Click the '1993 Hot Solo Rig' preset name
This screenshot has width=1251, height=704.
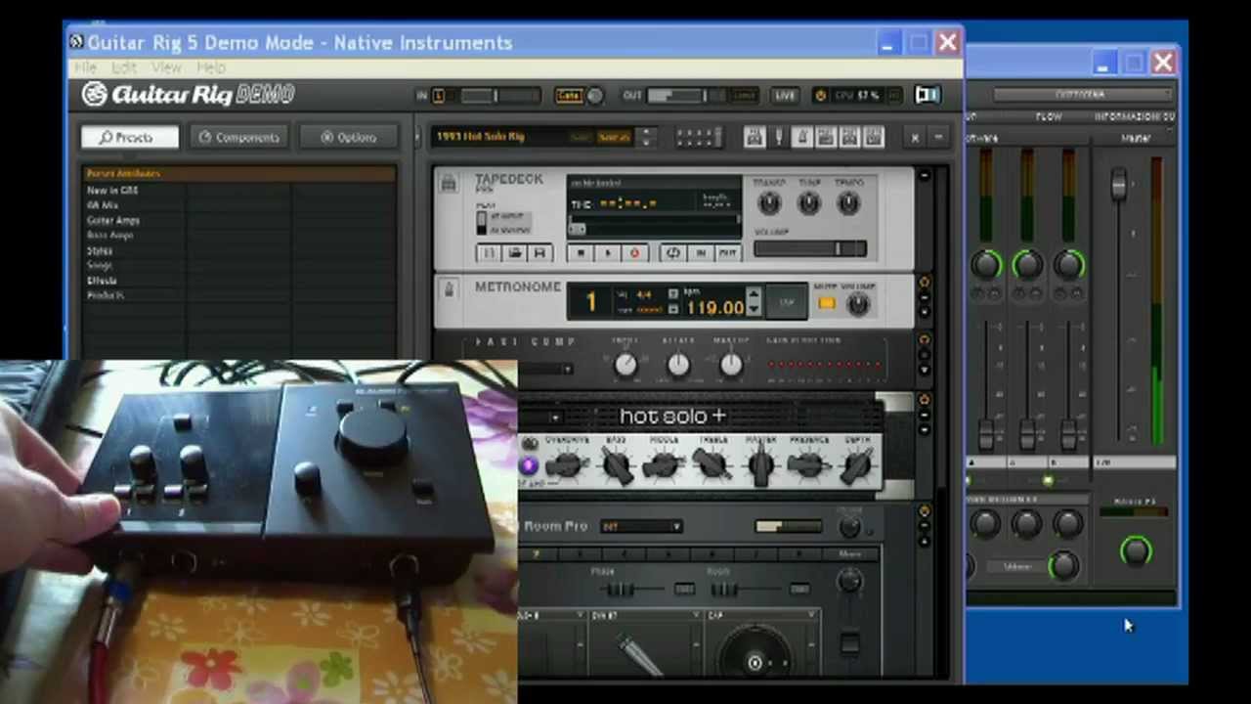481,137
